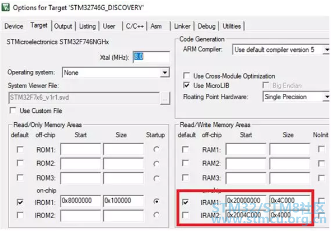The height and width of the screenshot is (231, 331).
Task: Select the Target tab
Action: pos(39,25)
